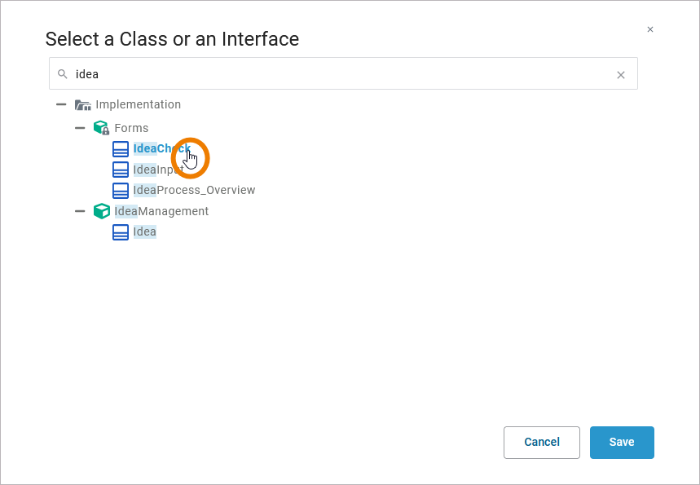Collapse the Forms tree node
The image size is (700, 485).
click(x=80, y=128)
